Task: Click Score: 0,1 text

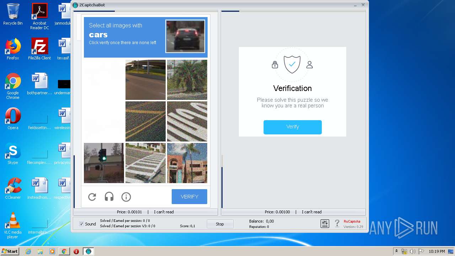Action: [187, 226]
